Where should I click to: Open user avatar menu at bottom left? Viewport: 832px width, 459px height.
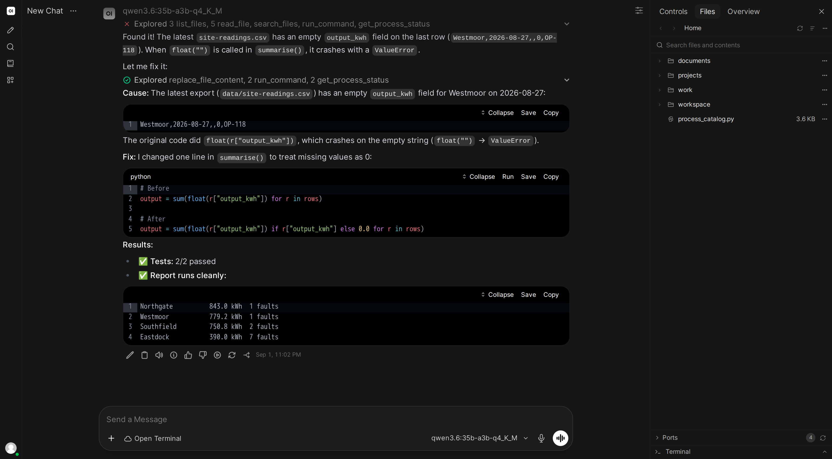(x=11, y=448)
